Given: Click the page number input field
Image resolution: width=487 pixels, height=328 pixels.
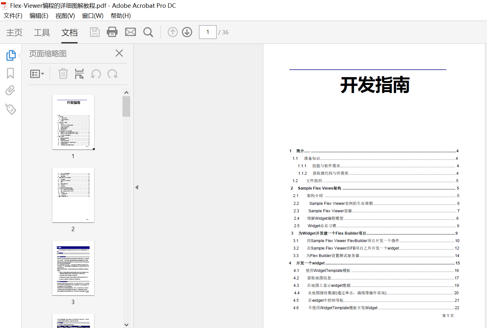Looking at the screenshot, I should [x=208, y=32].
